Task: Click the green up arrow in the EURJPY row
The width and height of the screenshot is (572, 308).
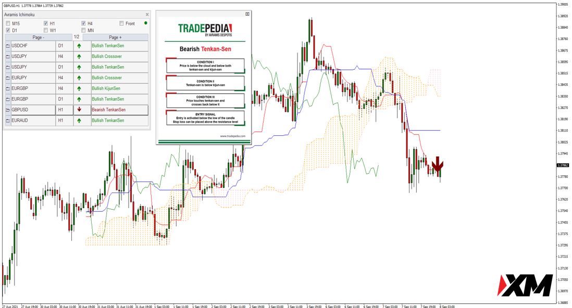Action: (x=79, y=78)
